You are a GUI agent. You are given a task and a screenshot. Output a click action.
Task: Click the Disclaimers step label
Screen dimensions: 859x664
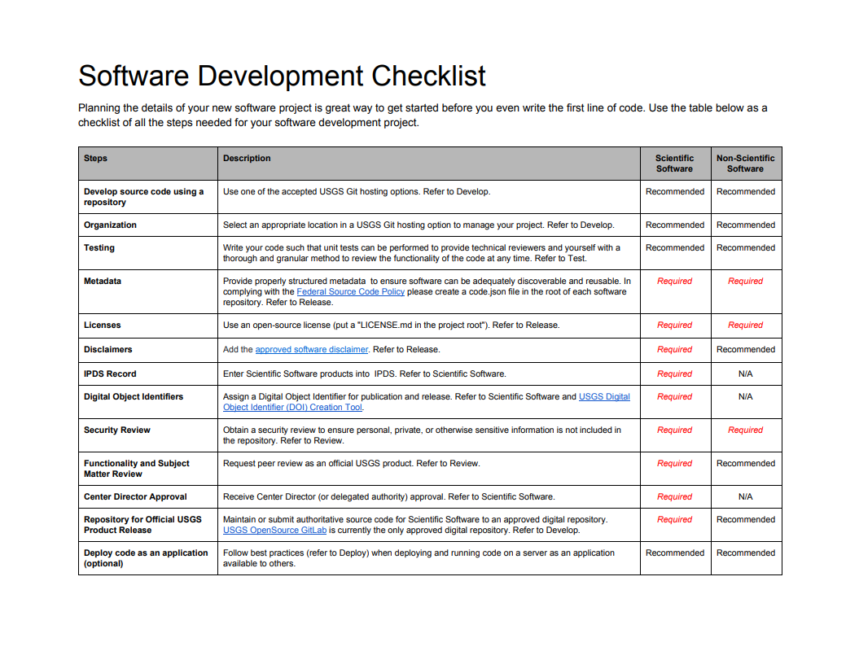pyautogui.click(x=107, y=349)
